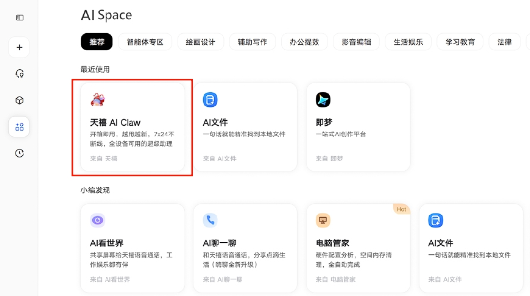Click the 电脑管家 monitor icon
The width and height of the screenshot is (530, 296).
click(323, 220)
